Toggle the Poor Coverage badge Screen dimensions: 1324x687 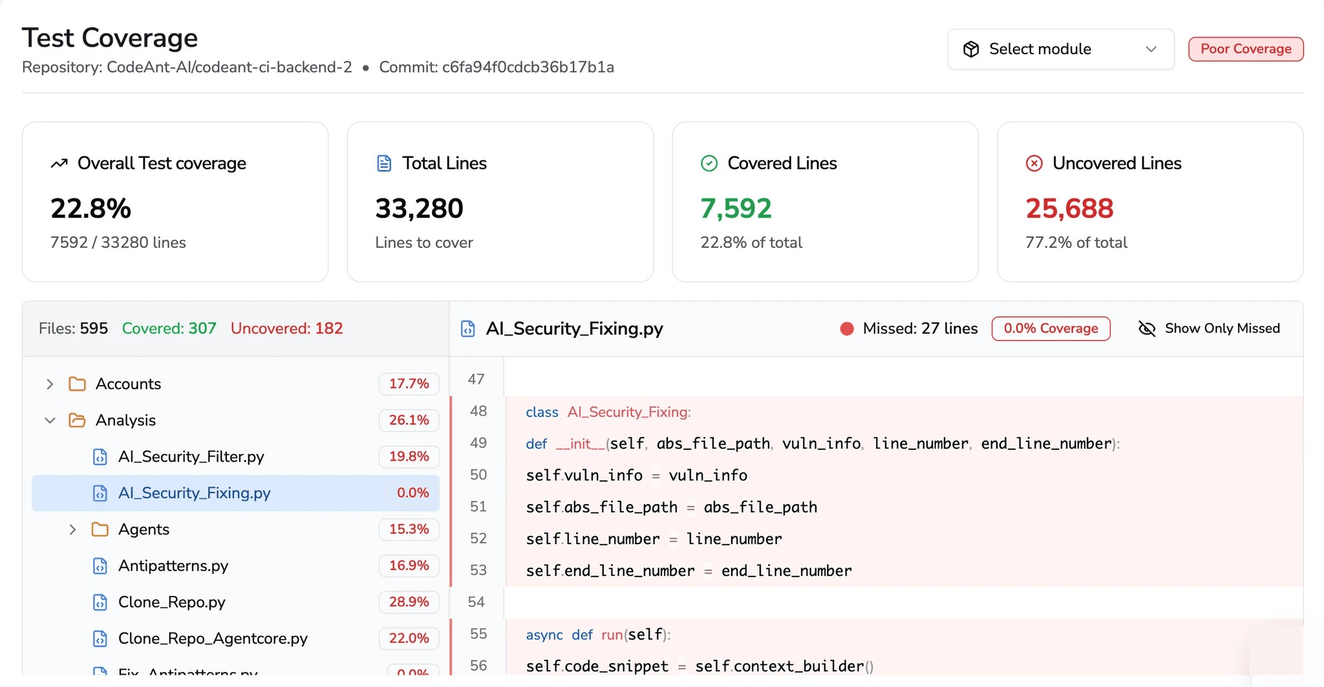1246,48
